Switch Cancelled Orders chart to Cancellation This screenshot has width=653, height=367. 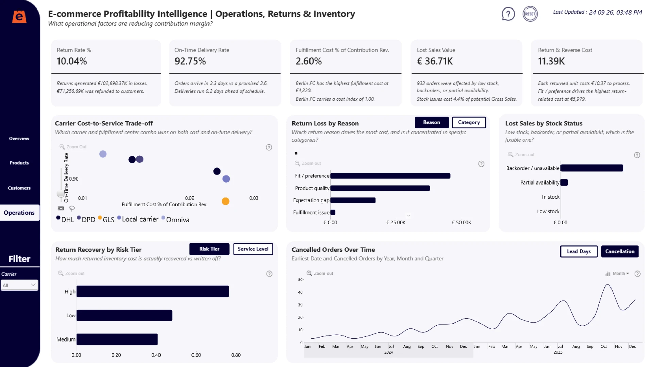coord(620,251)
